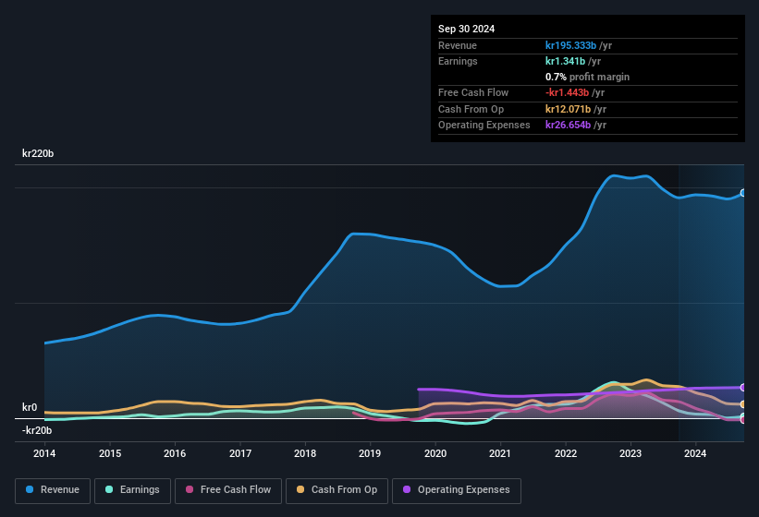Toggle the Cash From Op legend button
This screenshot has height=517, width=759.
337,490
